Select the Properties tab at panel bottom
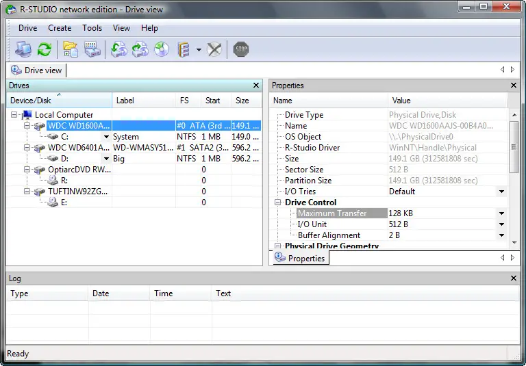 pos(301,258)
